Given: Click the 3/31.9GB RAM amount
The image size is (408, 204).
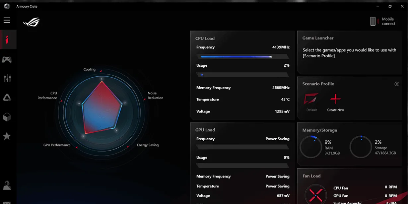Looking at the screenshot, I should pyautogui.click(x=332, y=153).
